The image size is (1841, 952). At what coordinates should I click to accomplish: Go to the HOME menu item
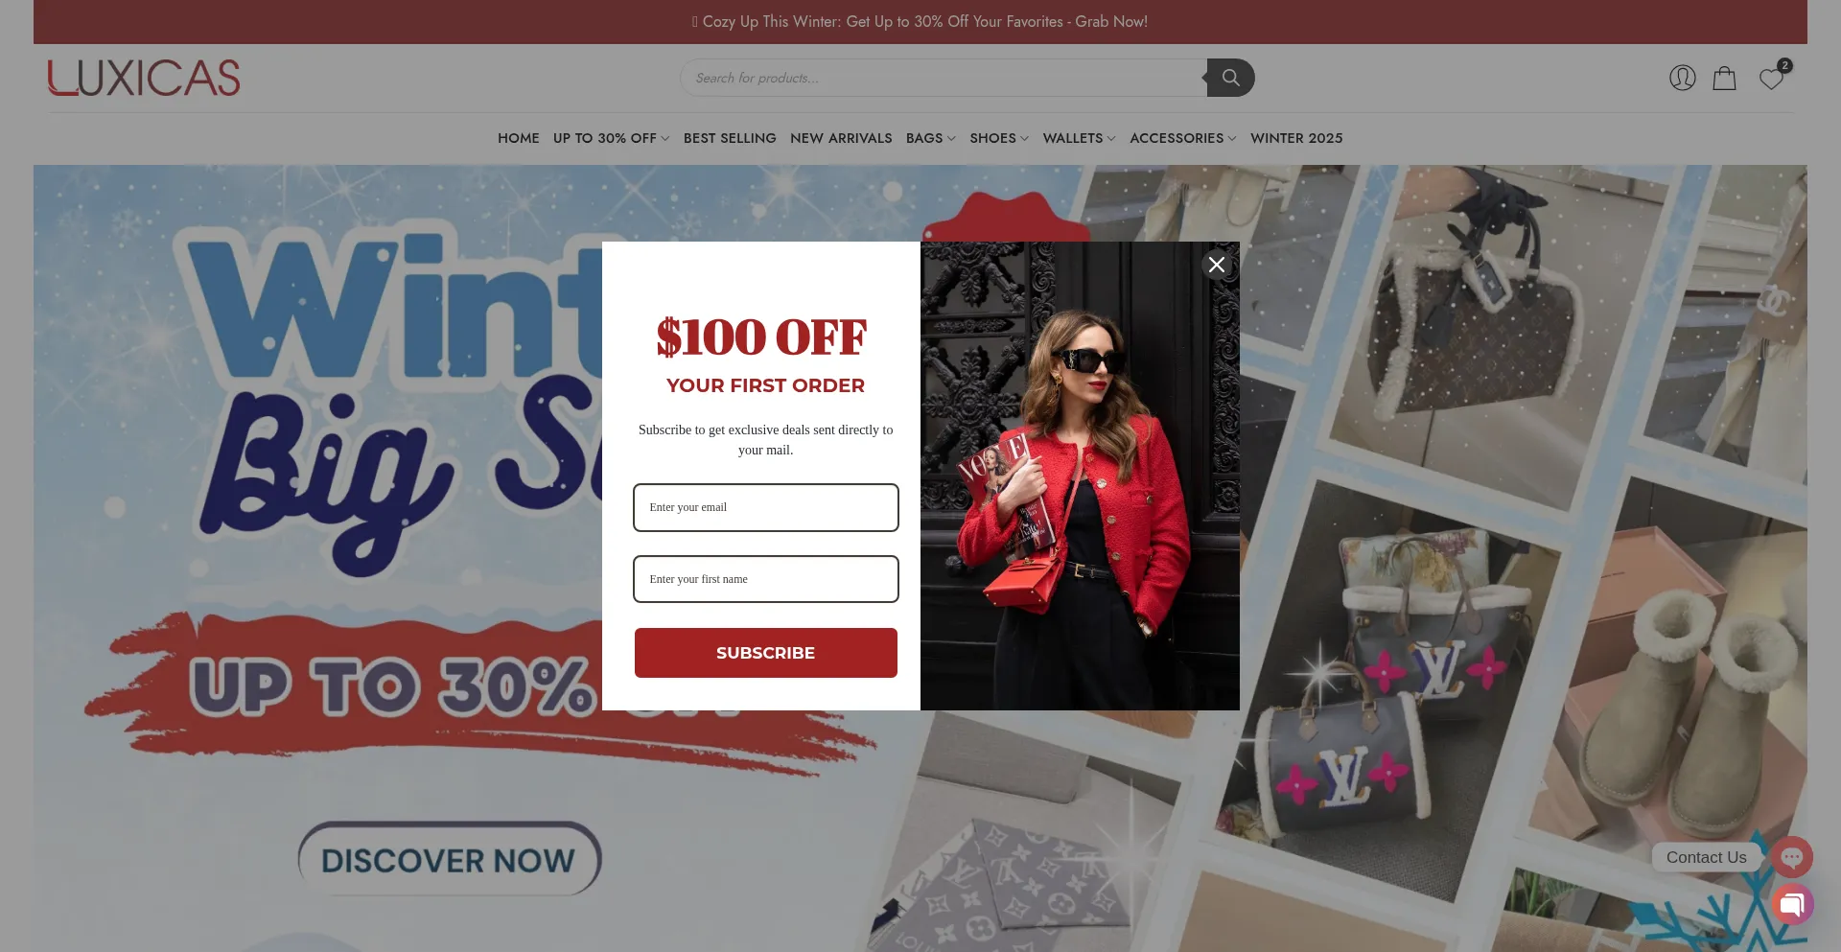click(519, 138)
